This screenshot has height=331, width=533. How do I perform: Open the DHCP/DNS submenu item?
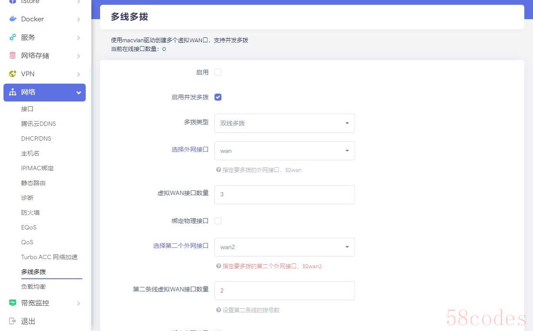(36, 138)
